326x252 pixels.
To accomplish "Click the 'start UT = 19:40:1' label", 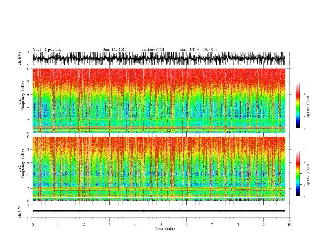I will pos(199,49).
